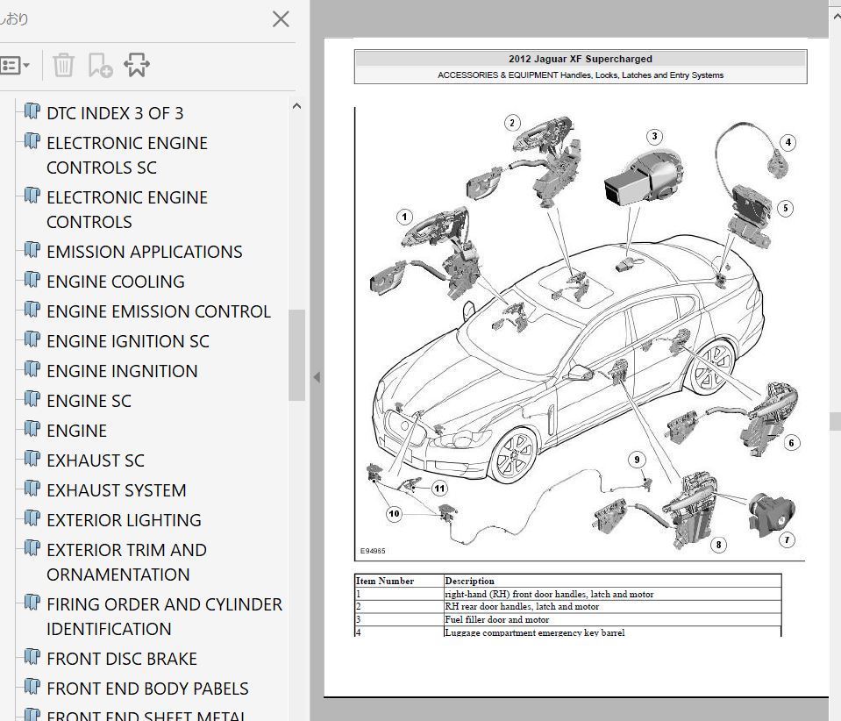Viewport: 841px width, 721px height.
Task: Click the find current bookmark icon
Action: (137, 66)
